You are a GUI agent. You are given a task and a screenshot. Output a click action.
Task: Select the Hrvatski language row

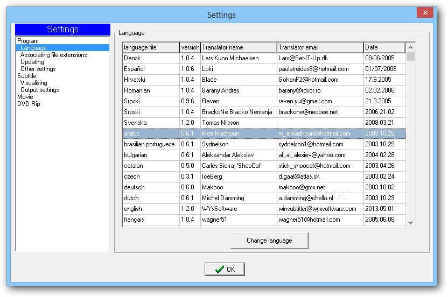264,80
